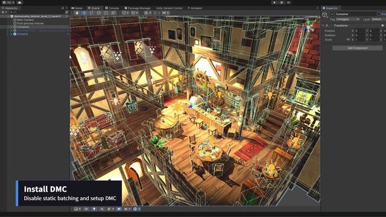
Task: Expand the [Graphy] prefab in Hierarchy
Action: click(11, 34)
